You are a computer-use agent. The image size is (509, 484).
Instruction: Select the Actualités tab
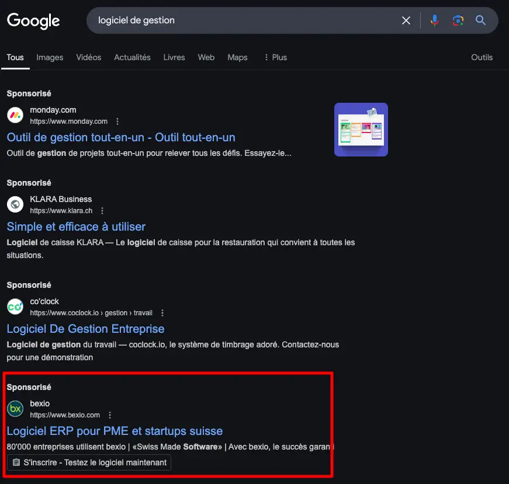point(132,57)
